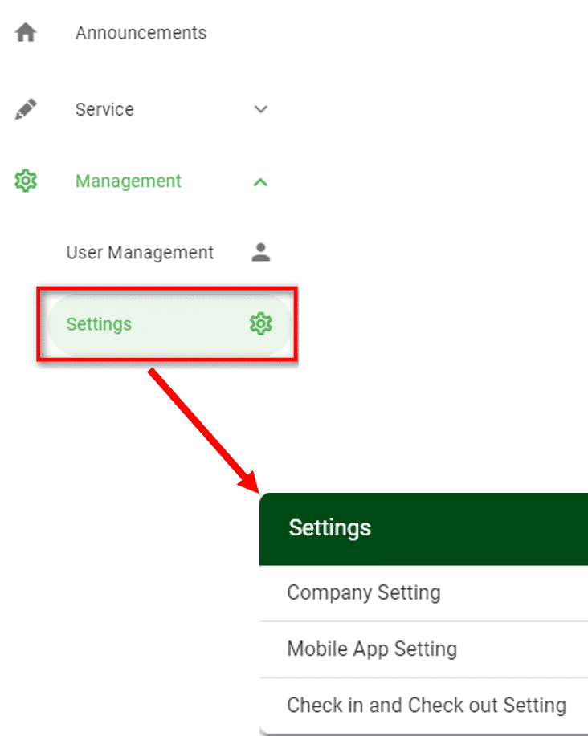The width and height of the screenshot is (588, 736).
Task: Open Mobile App Setting
Action: tap(372, 649)
